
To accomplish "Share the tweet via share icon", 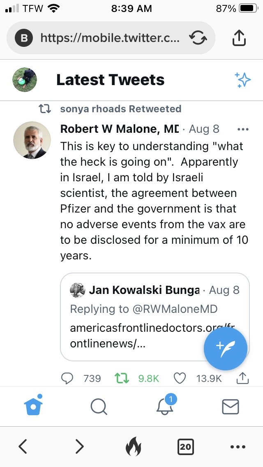I will pyautogui.click(x=243, y=378).
